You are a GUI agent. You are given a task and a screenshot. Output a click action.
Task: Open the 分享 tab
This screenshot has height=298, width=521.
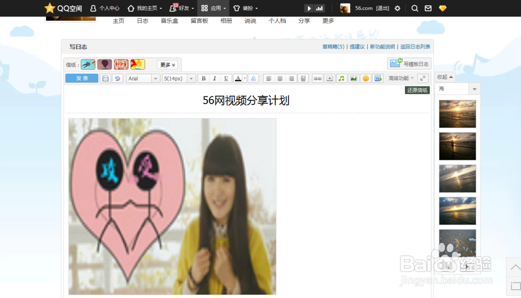[x=304, y=21]
